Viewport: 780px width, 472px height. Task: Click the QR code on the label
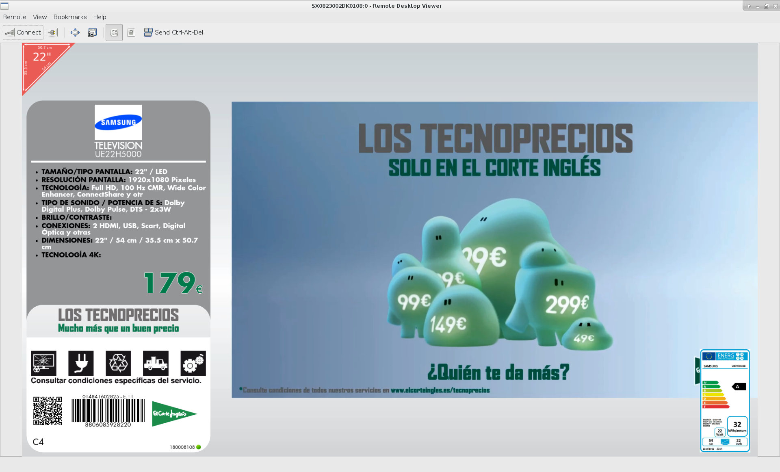click(48, 411)
